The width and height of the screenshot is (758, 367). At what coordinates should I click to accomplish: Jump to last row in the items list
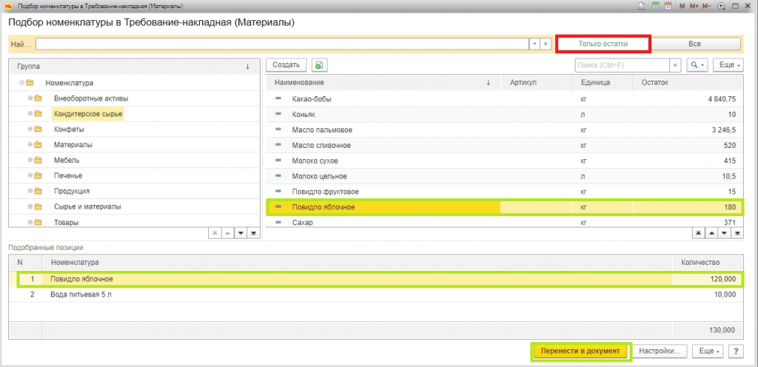[x=737, y=233]
